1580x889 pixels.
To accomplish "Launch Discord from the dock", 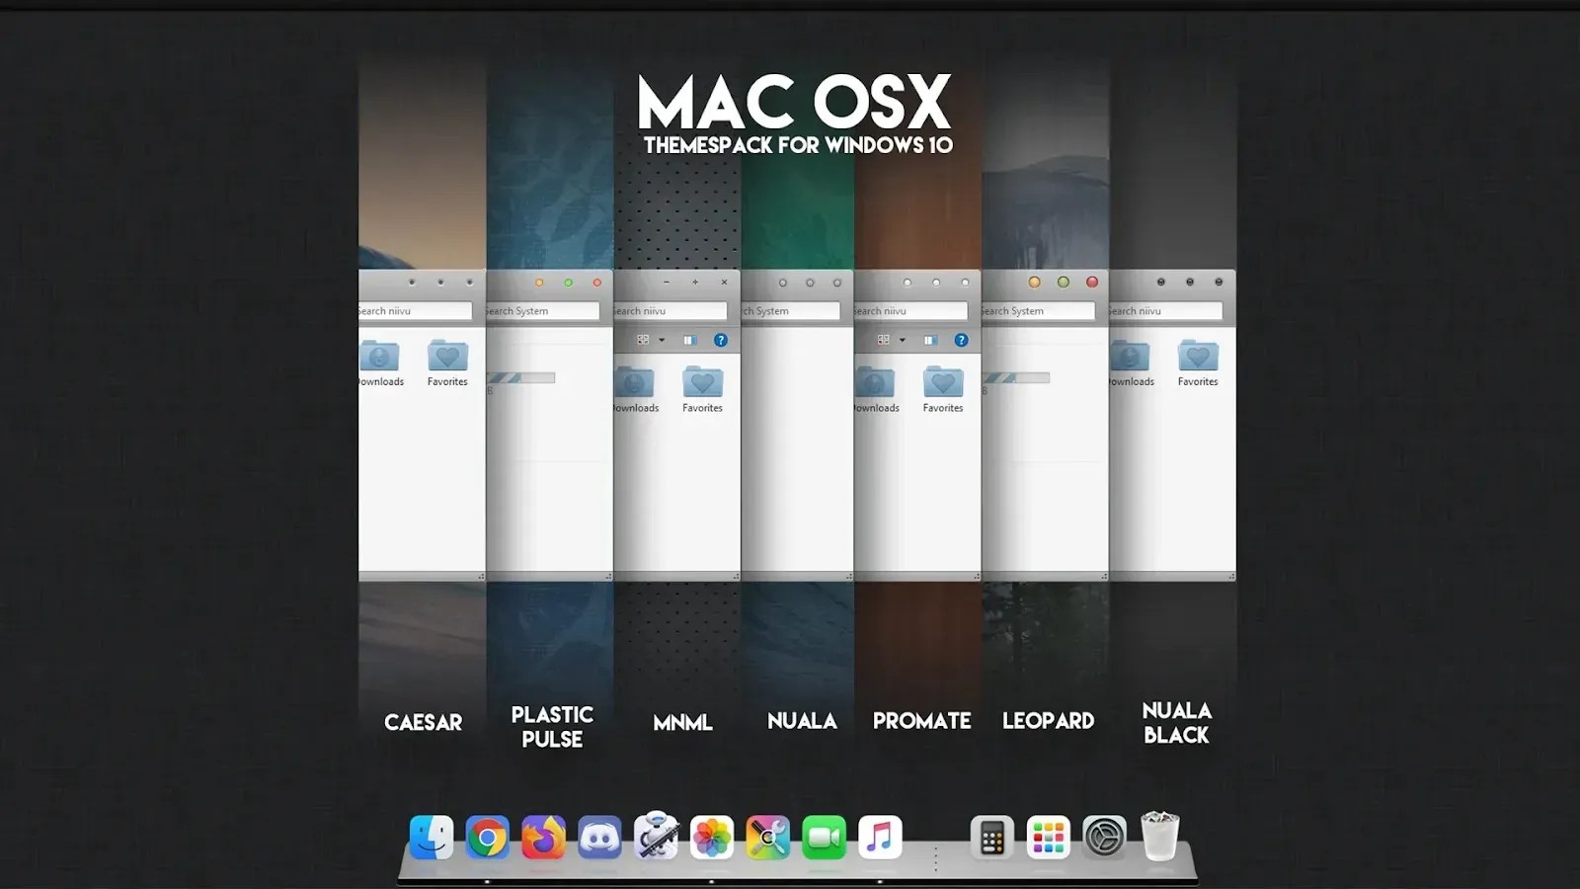I will coord(599,838).
